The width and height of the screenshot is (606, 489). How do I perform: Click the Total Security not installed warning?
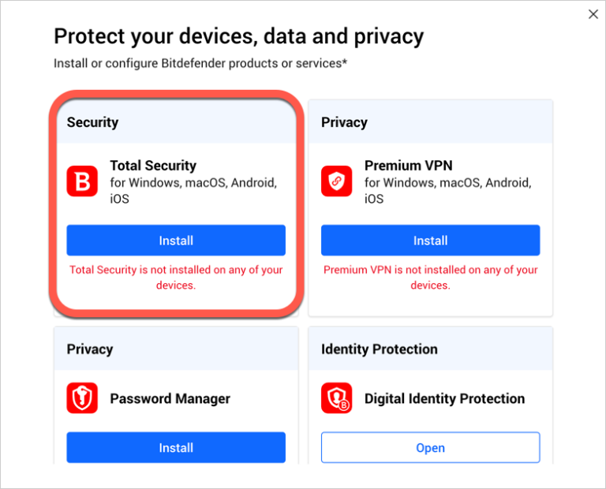point(176,277)
